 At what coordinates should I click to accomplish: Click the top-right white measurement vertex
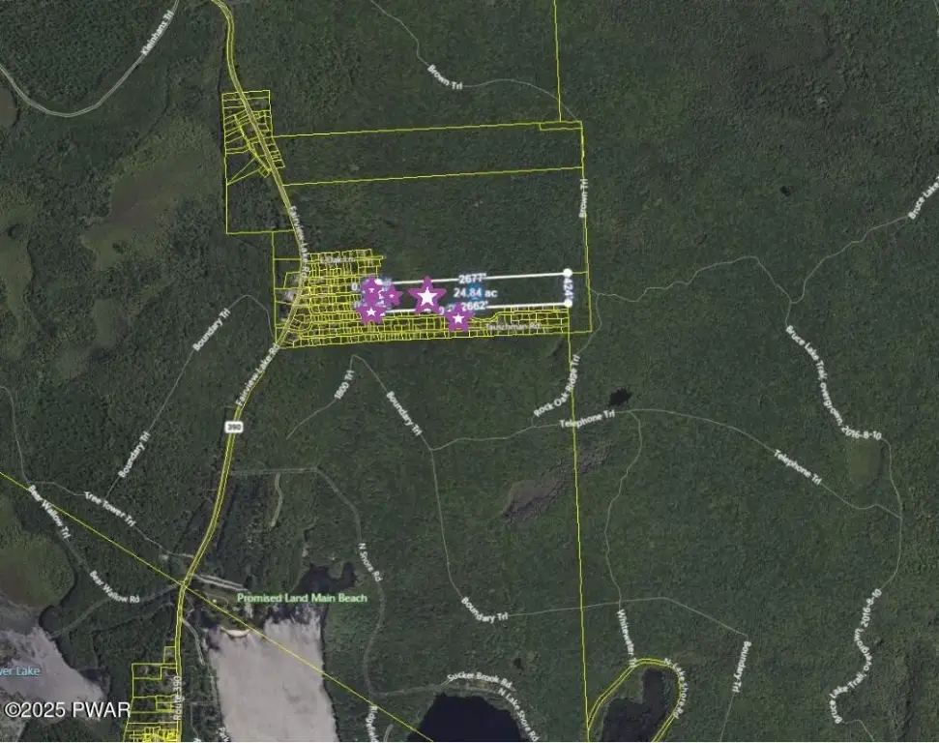coord(568,274)
